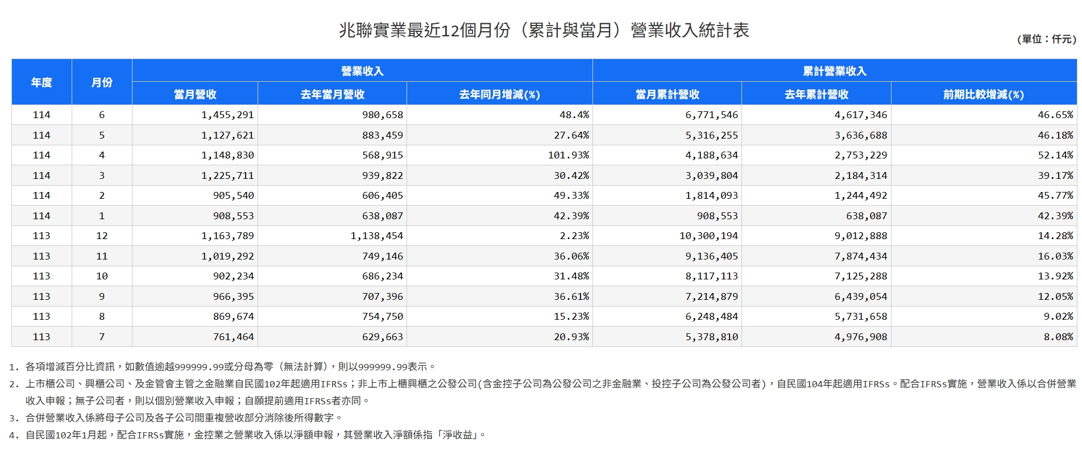Click monthly revenue 1,019,292
Screen dimensions: 1082x456
tap(227, 256)
